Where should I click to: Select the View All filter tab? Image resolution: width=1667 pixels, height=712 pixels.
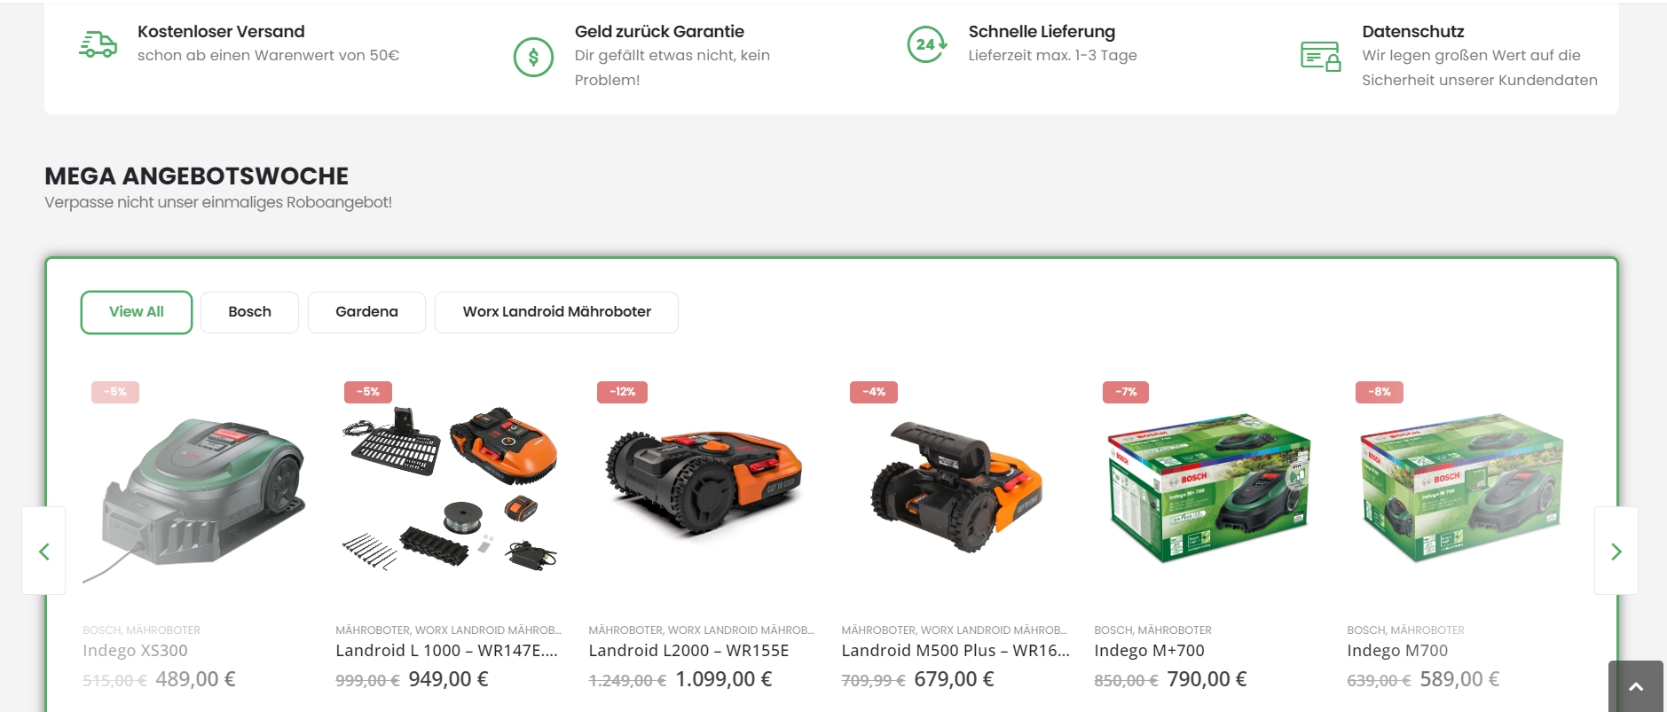(x=137, y=312)
